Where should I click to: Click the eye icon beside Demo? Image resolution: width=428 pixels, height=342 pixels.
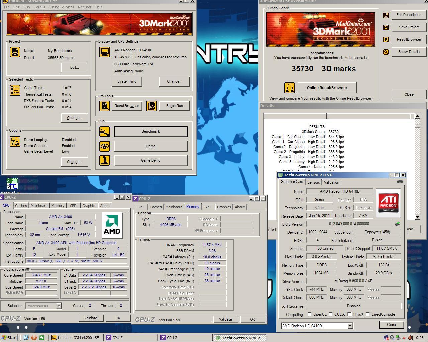(105, 146)
